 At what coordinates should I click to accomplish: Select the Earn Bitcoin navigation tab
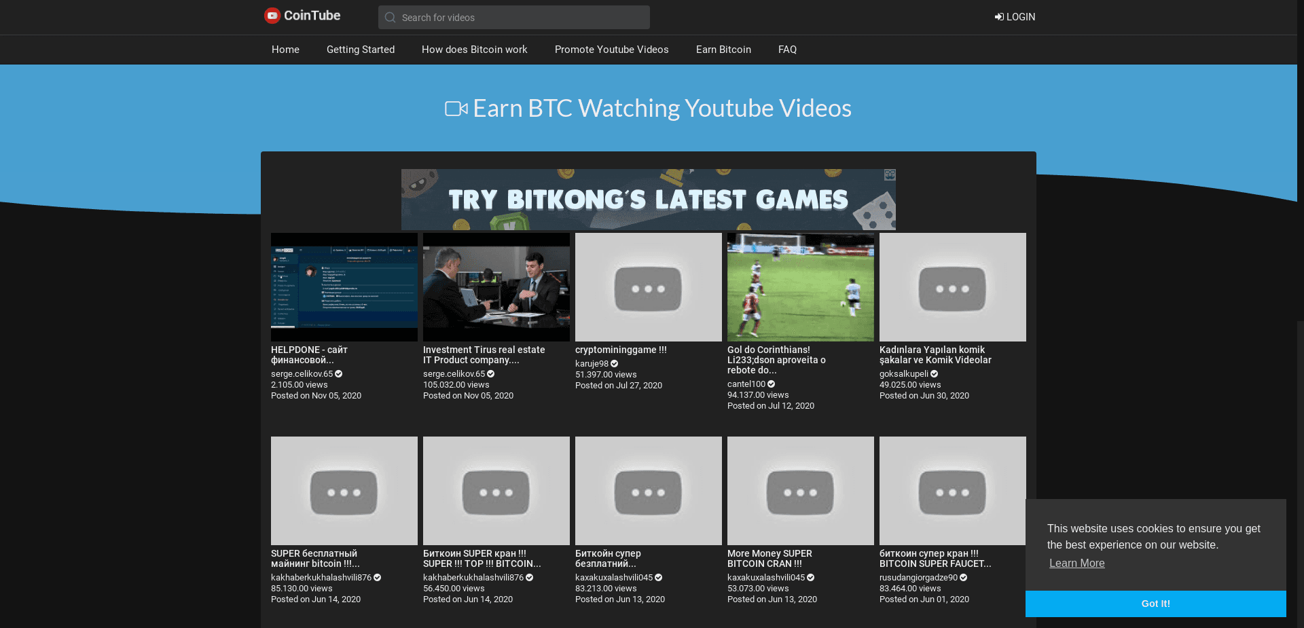point(723,50)
